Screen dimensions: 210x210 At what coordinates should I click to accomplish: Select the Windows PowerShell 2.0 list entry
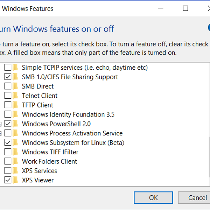pyautogui.click(x=56, y=124)
